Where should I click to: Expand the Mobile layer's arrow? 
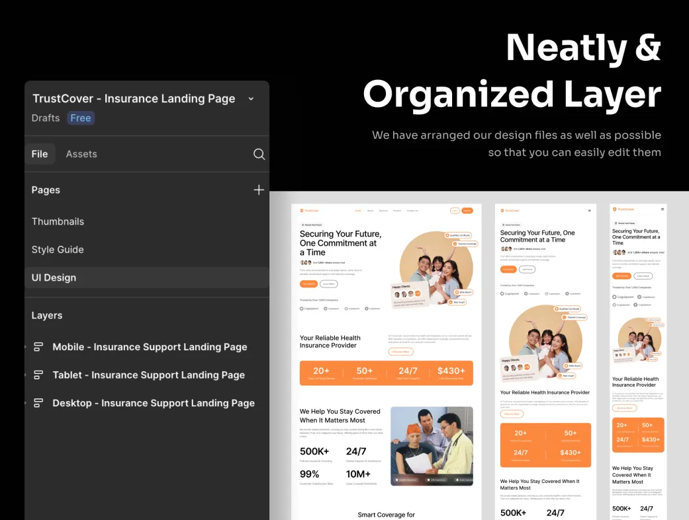click(26, 347)
